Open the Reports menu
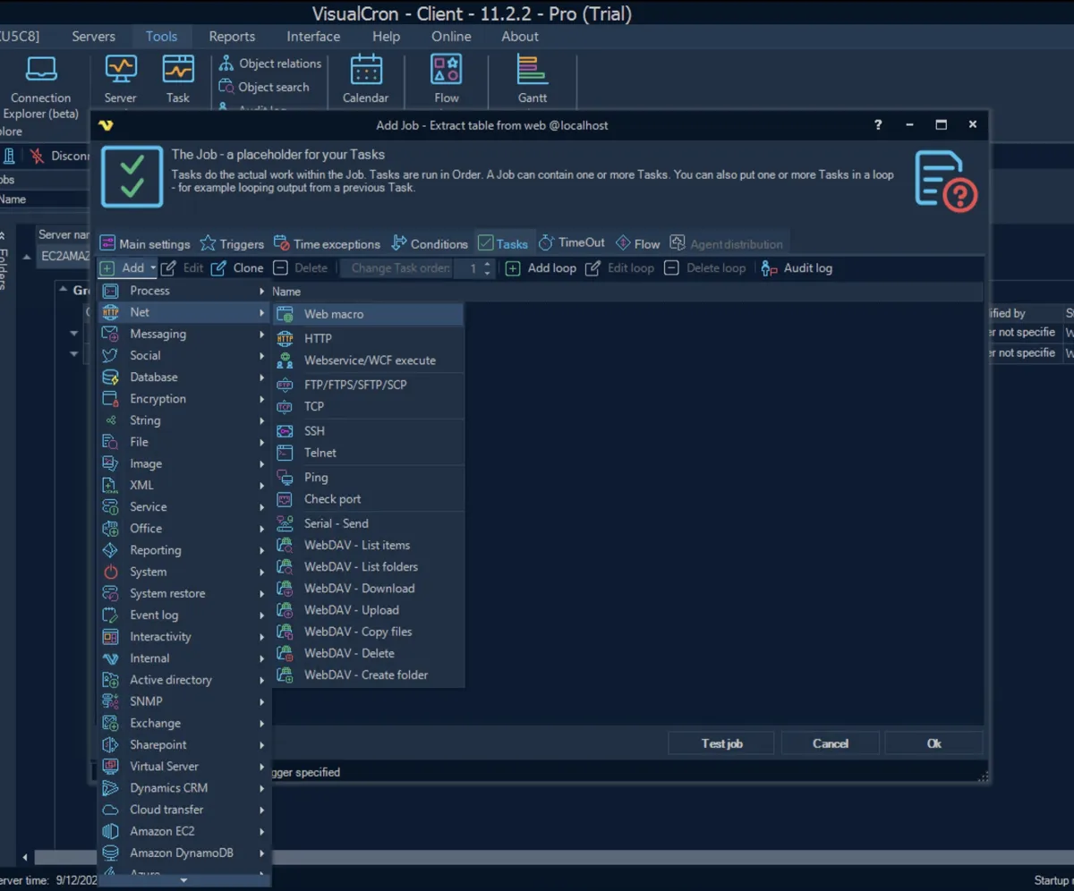Image resolution: width=1074 pixels, height=891 pixels. (232, 37)
